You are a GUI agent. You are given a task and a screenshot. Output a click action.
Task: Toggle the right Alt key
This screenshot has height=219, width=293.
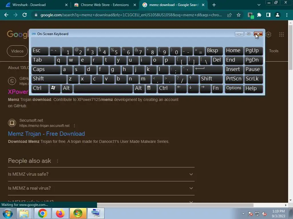[139, 88]
